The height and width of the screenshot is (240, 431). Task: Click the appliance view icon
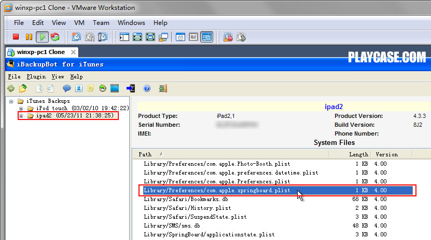click(x=193, y=37)
